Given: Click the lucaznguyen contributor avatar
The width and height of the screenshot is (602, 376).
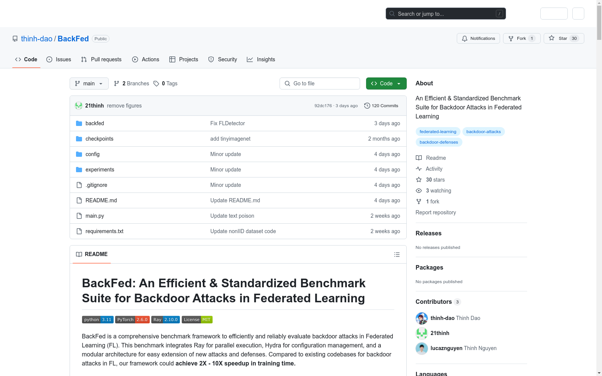Looking at the screenshot, I should (x=422, y=349).
